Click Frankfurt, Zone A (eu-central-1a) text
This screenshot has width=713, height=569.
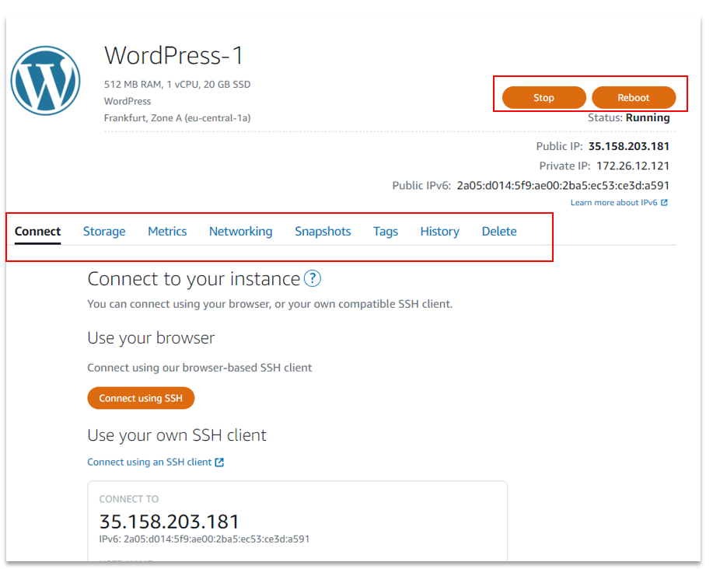pos(177,118)
